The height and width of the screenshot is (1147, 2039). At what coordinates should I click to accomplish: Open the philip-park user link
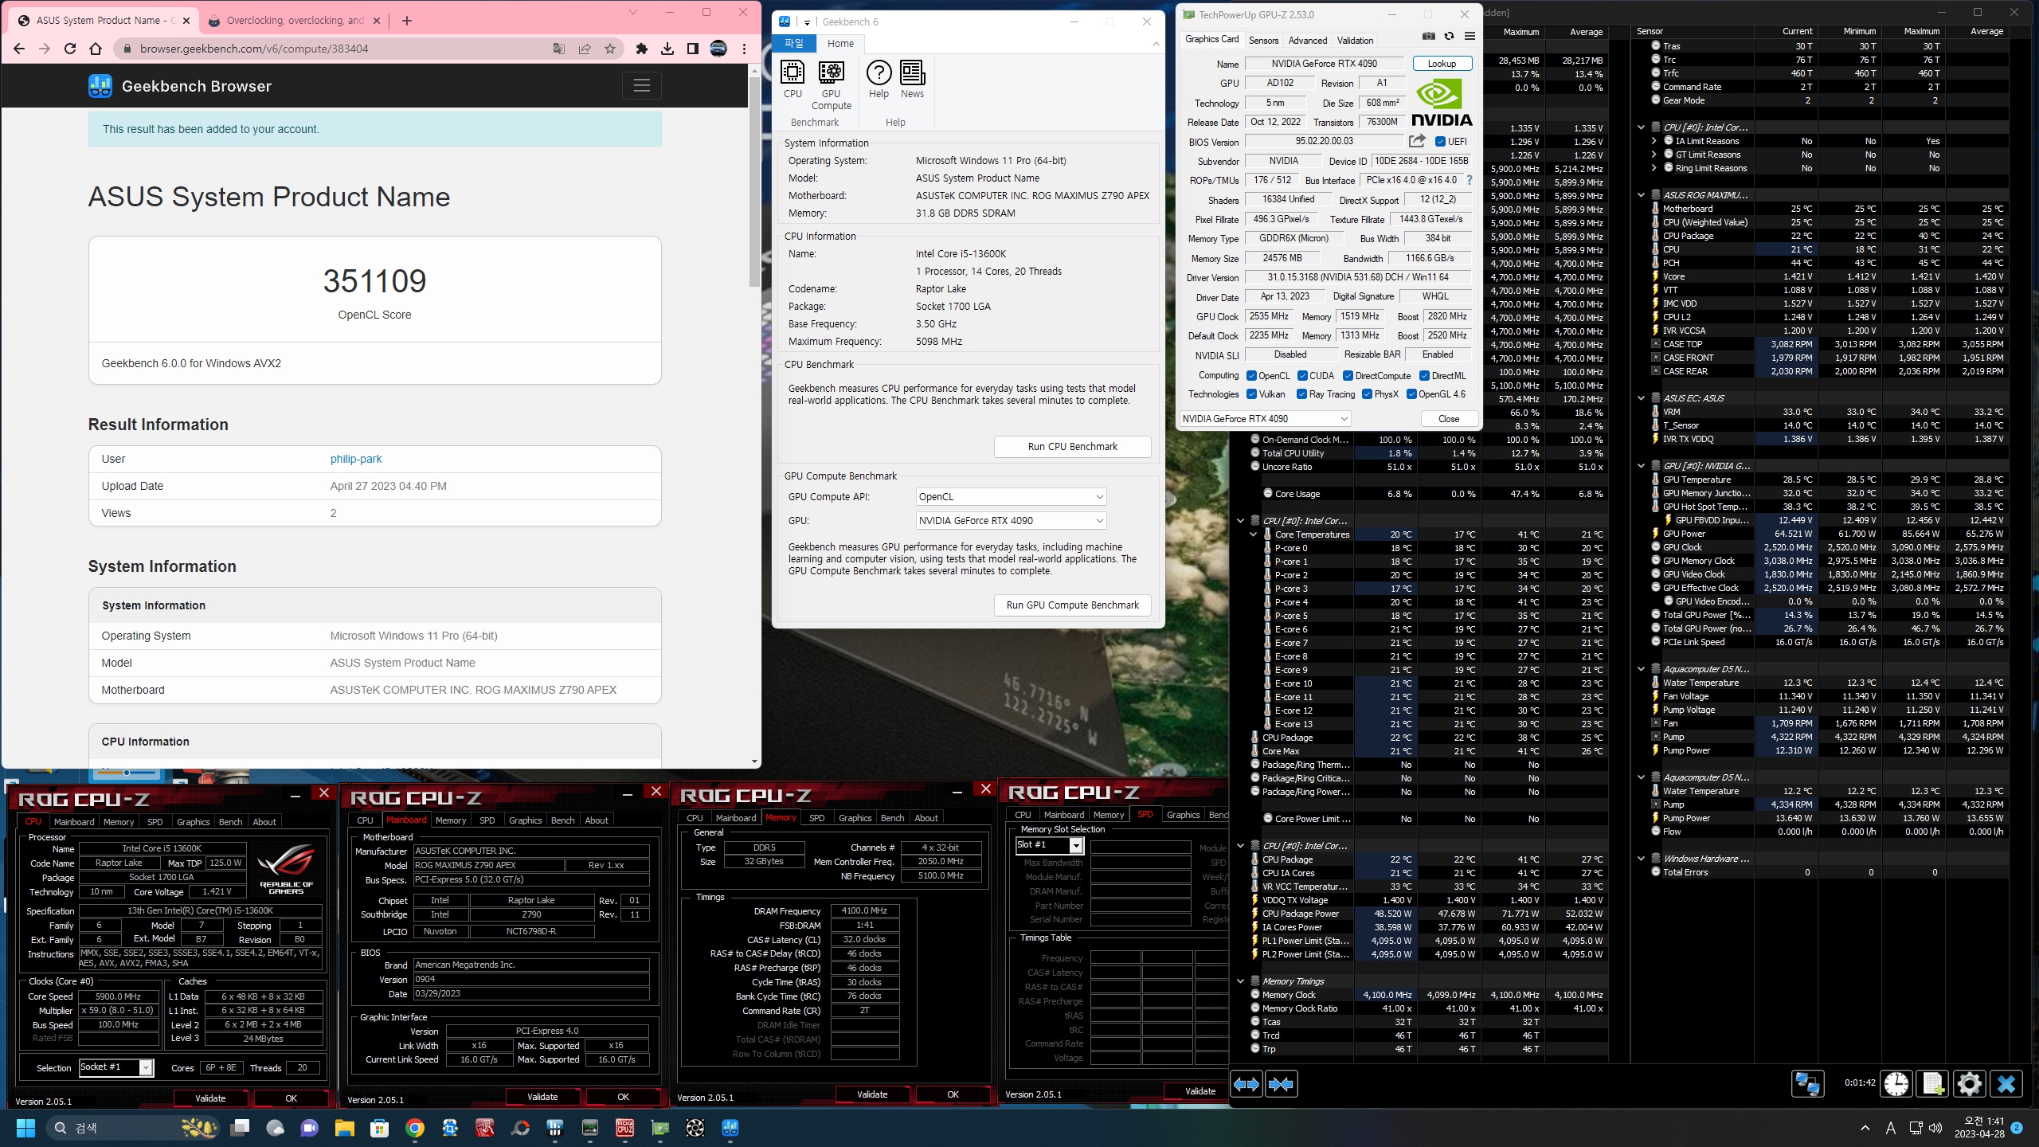pos(356,459)
